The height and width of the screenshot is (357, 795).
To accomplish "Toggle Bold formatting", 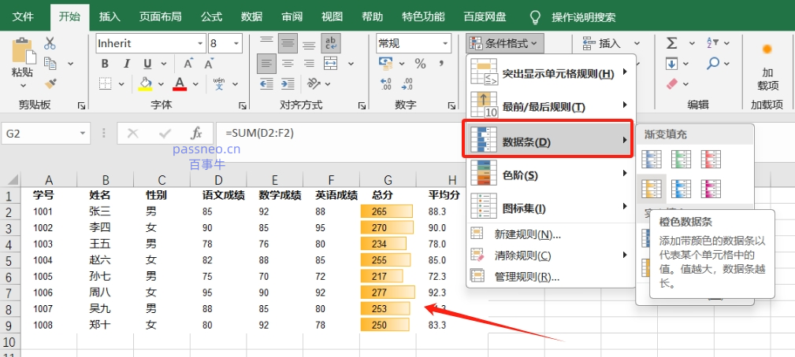I will click(104, 63).
